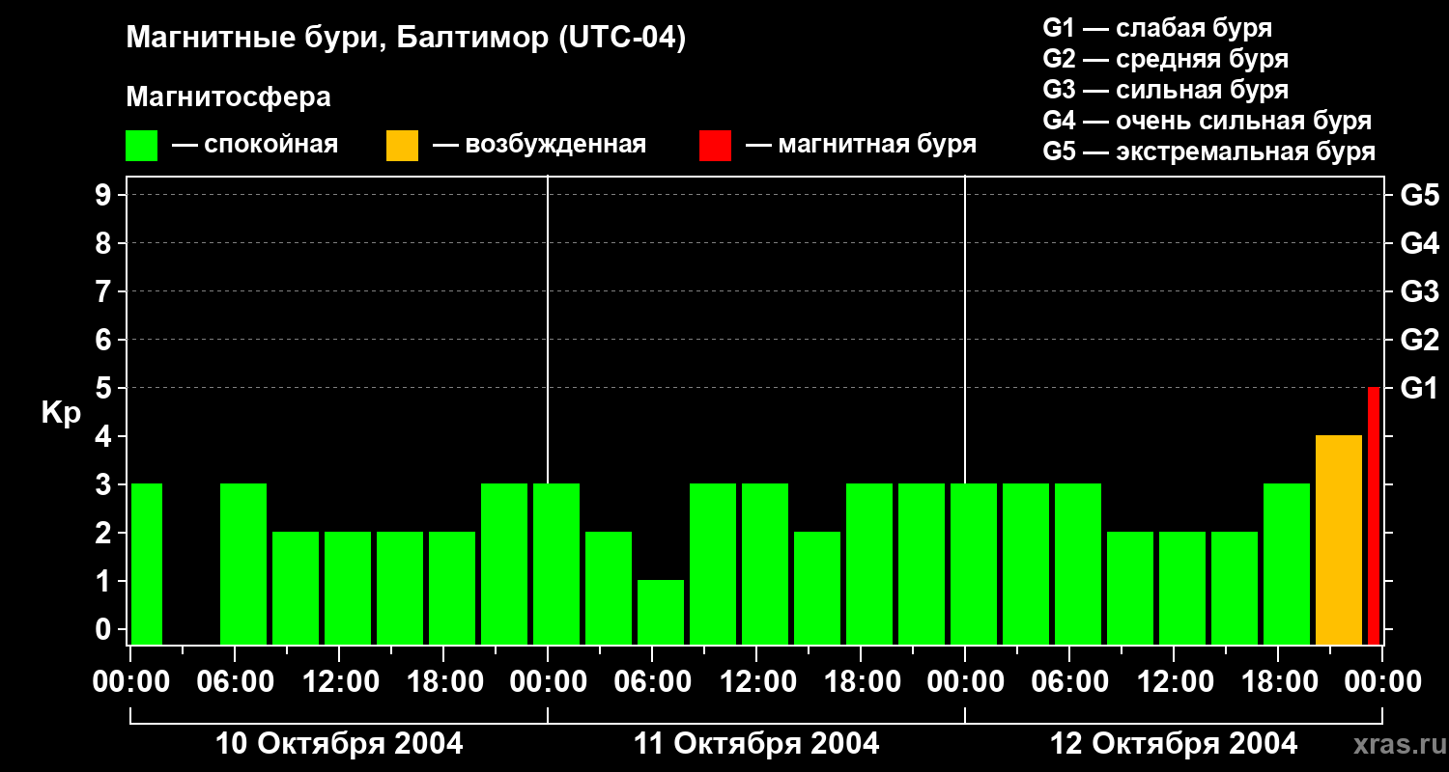Click the '11 Октября 2004' date label
Viewport: 1449px width, 772px height.
(x=756, y=744)
